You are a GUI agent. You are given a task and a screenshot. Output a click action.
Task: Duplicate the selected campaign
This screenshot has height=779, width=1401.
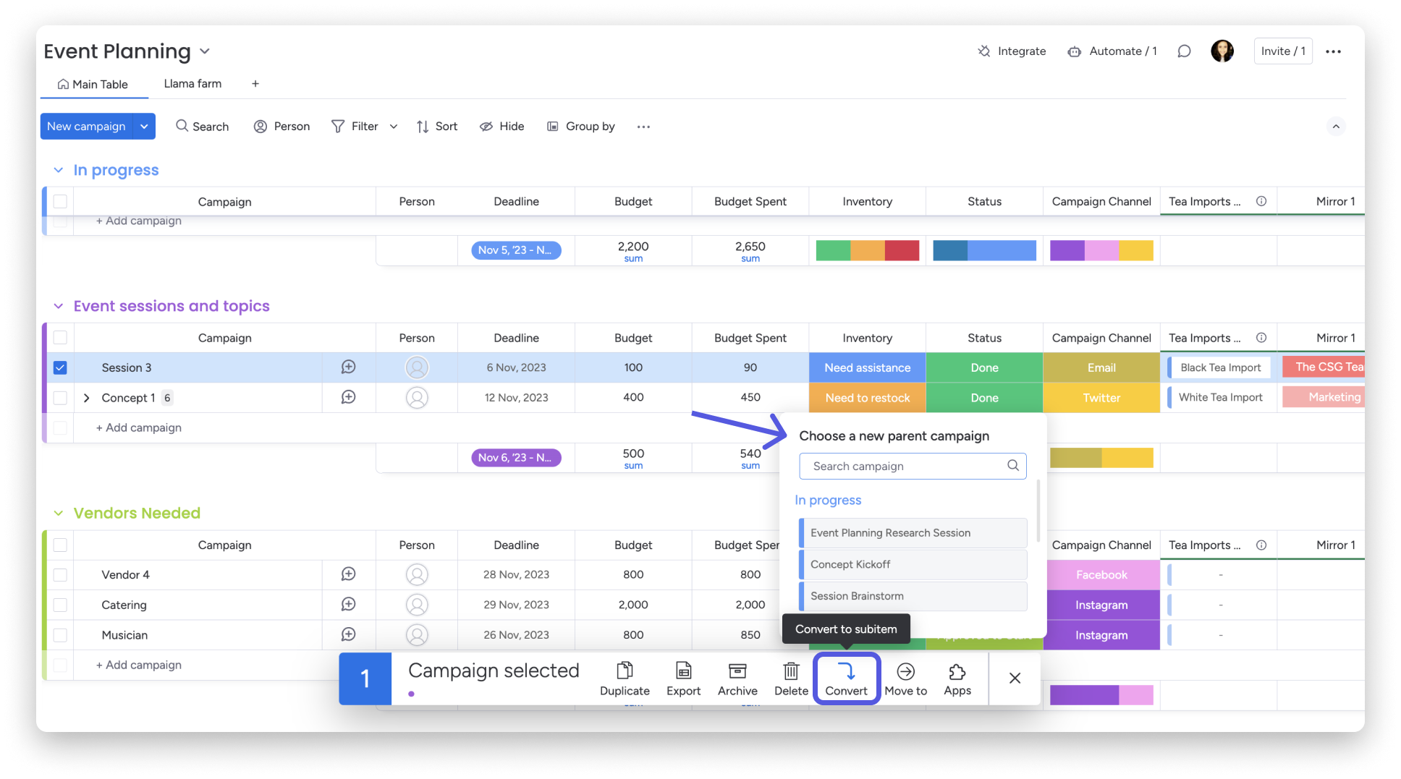tap(625, 678)
